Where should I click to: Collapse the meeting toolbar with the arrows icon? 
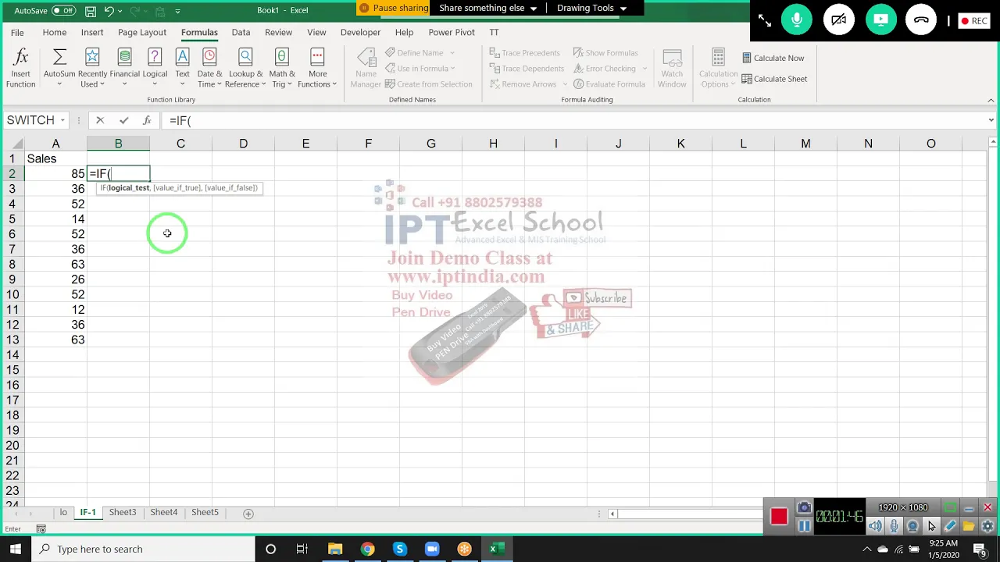(x=765, y=21)
